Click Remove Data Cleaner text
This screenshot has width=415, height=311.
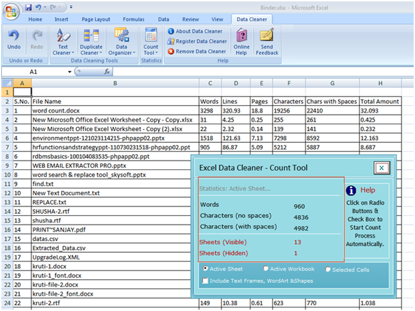tap(201, 52)
